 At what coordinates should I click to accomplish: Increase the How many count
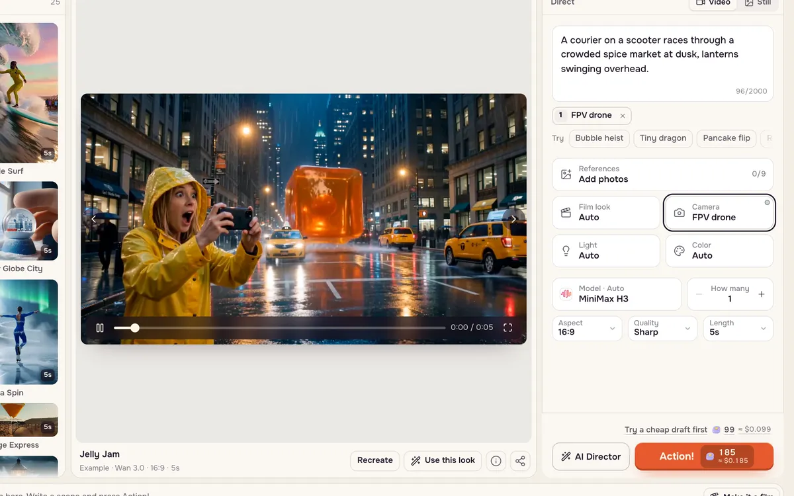[x=762, y=294]
